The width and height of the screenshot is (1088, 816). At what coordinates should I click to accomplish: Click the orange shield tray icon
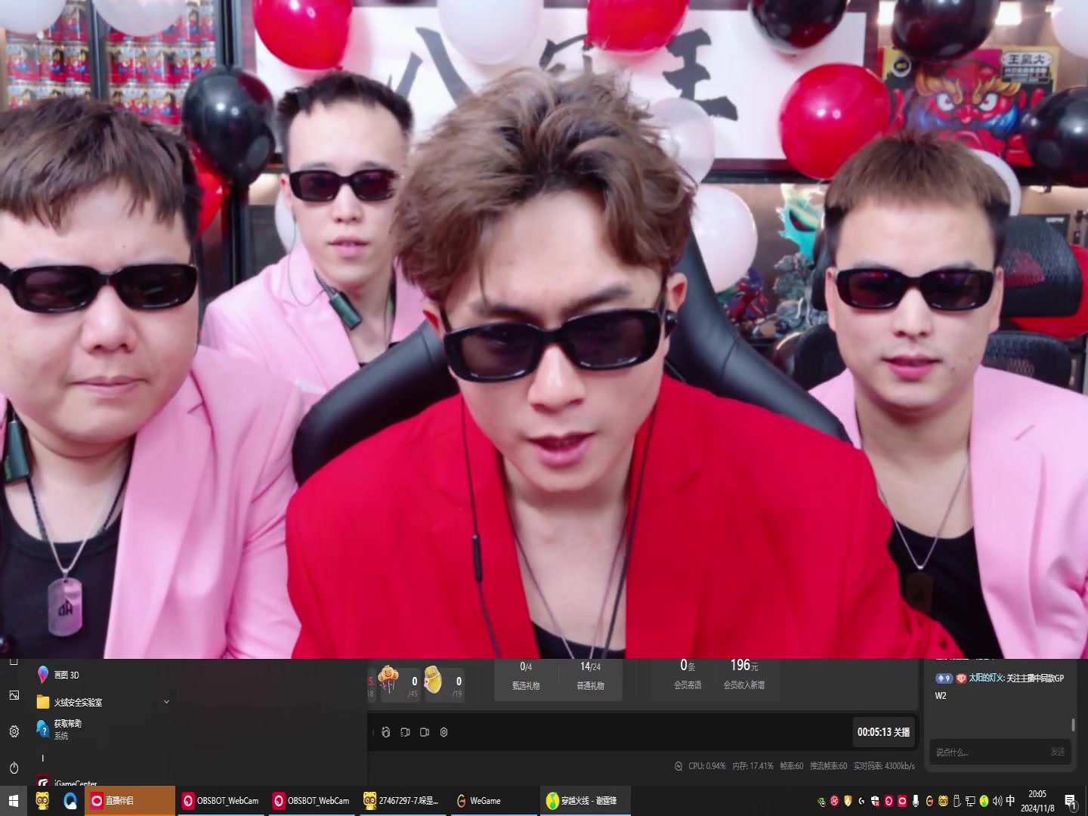(848, 801)
